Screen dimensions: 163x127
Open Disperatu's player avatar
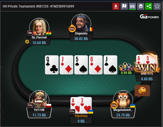tap(81, 23)
